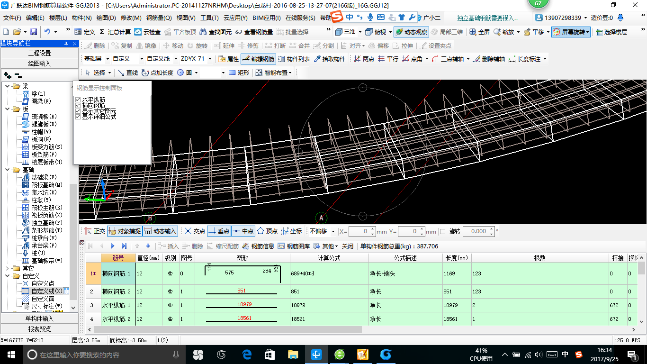Choose the 直线 line drawing tool
The image size is (647, 364).
click(x=128, y=73)
